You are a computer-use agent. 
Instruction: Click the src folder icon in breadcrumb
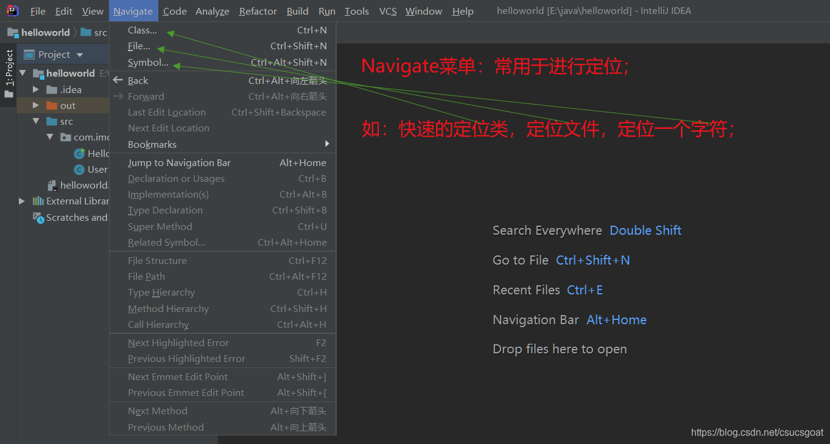click(x=86, y=32)
